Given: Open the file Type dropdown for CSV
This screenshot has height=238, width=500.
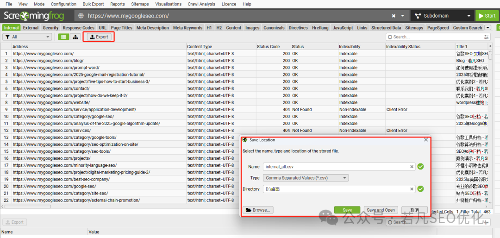Looking at the screenshot, I should [306, 178].
